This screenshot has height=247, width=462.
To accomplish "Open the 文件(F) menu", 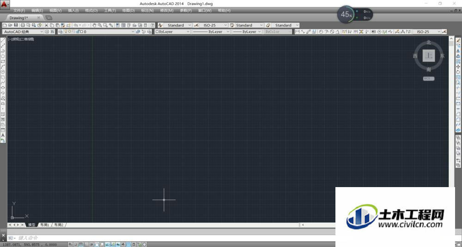I will [19, 10].
